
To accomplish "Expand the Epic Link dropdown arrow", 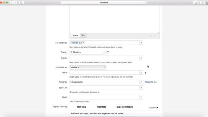I will 141,87.
